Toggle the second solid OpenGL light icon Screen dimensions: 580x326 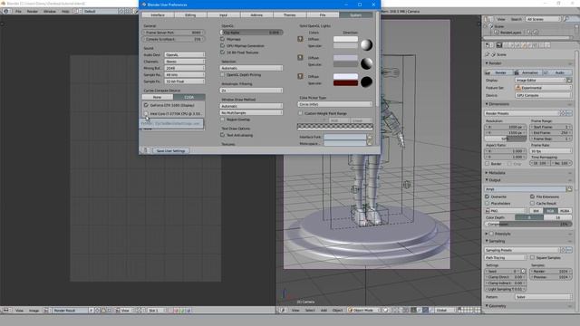300,58
